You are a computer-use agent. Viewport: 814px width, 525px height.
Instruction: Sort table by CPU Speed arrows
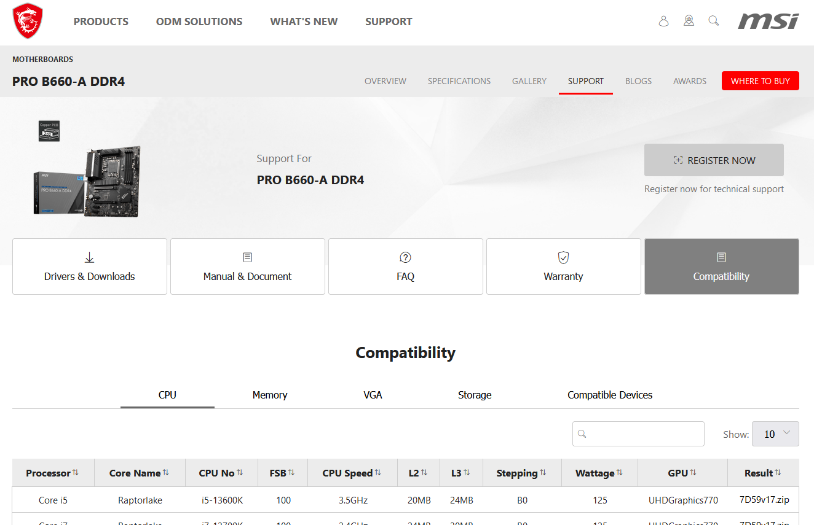click(378, 473)
